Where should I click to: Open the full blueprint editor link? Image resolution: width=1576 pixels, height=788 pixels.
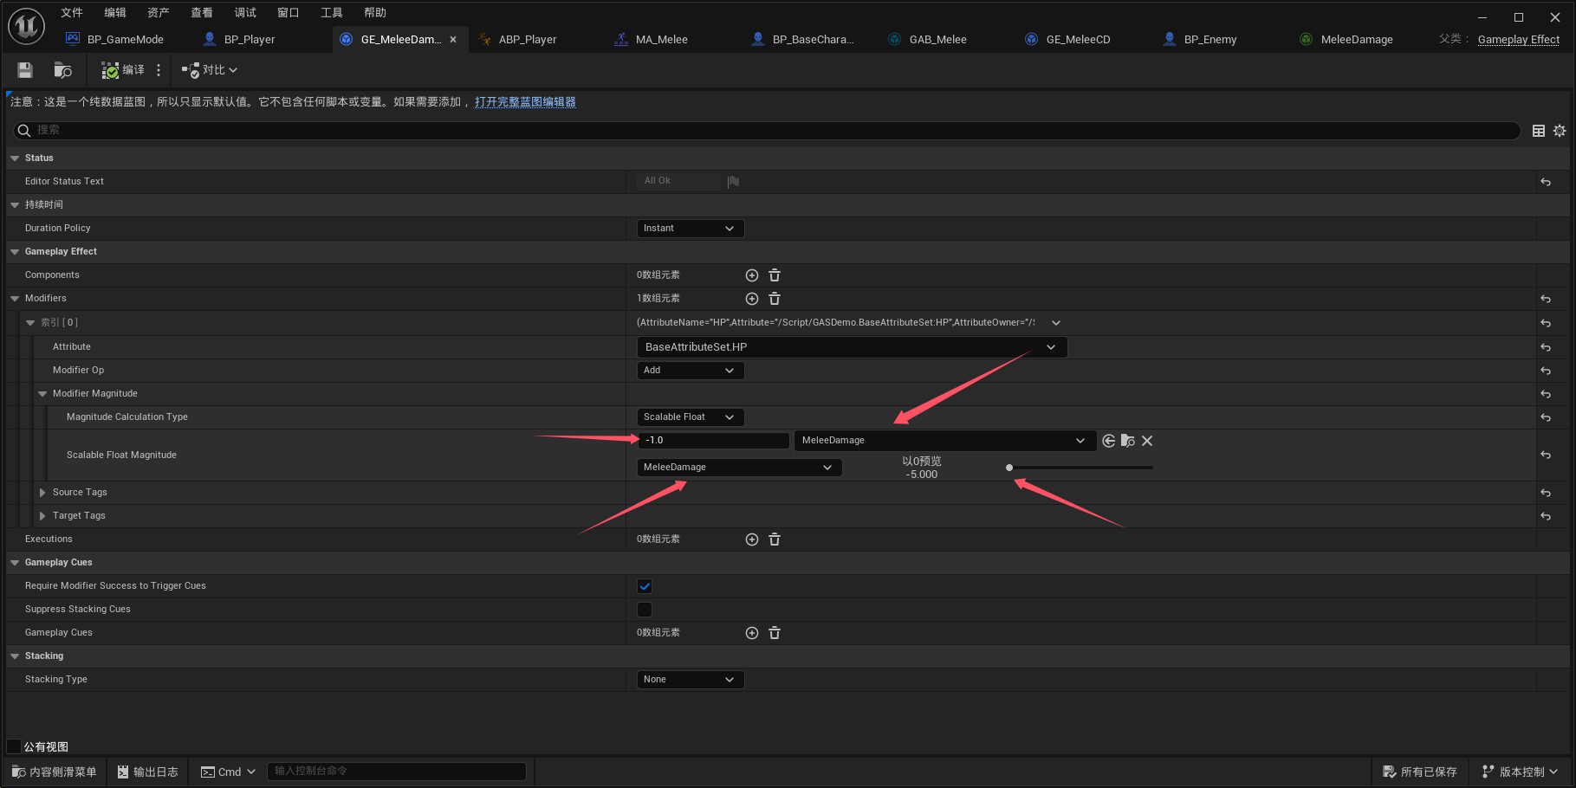click(525, 102)
